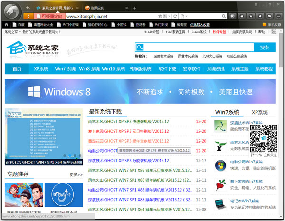Open the game controller toolbar button
The image size is (285, 221).
click(269, 16)
